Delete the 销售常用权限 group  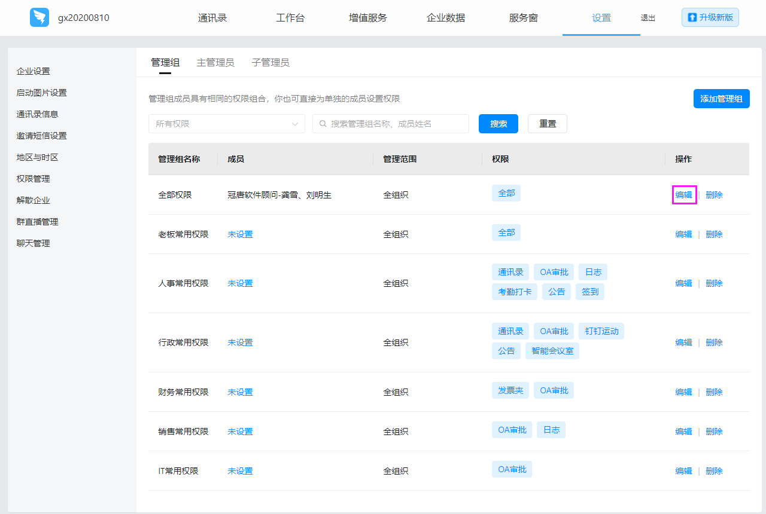tap(715, 432)
